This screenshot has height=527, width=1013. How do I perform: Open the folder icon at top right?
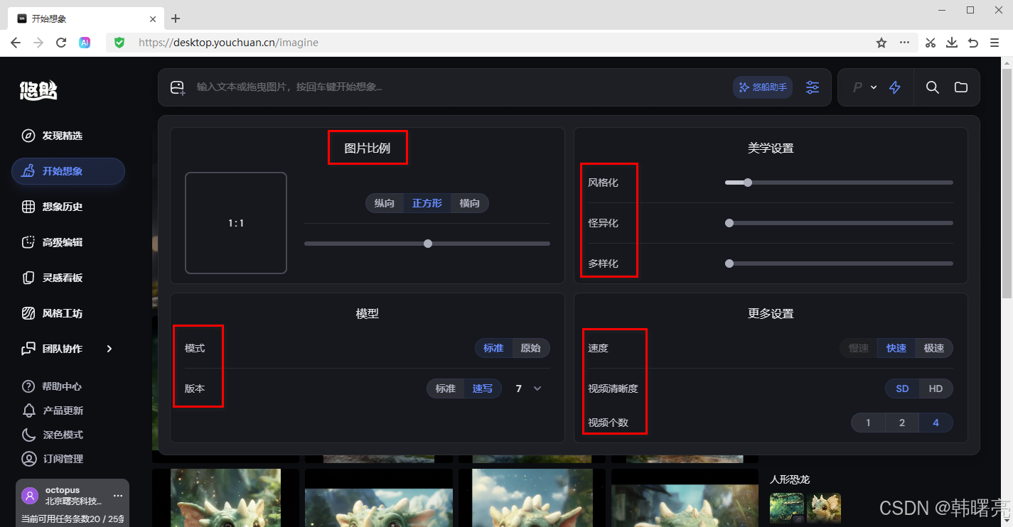(x=961, y=87)
